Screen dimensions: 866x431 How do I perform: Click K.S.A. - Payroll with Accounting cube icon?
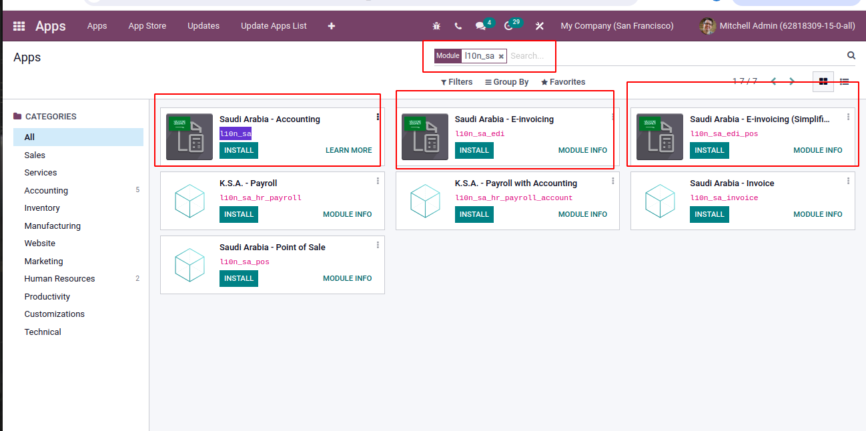425,201
